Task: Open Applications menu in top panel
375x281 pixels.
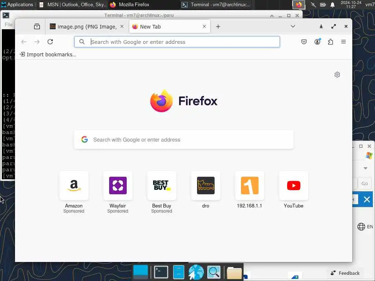Action: click(18, 4)
